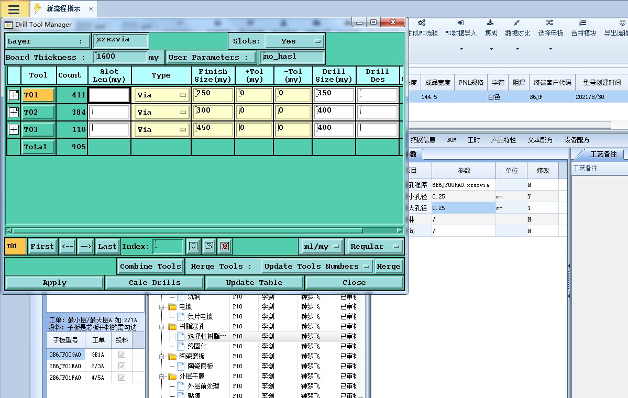
Task: Click the 终固化 document icon
Action: point(181,346)
